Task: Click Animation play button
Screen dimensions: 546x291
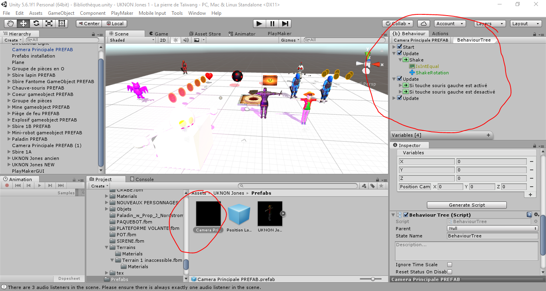Action: pyautogui.click(x=39, y=185)
